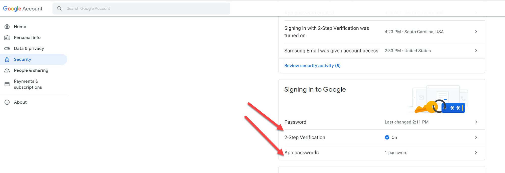Expand the Signing in with 2-Step Verification entry
Image resolution: width=505 pixels, height=173 pixels.
[x=476, y=32]
